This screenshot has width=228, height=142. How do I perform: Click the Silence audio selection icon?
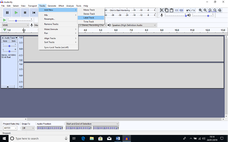pyautogui.click(x=181, y=10)
